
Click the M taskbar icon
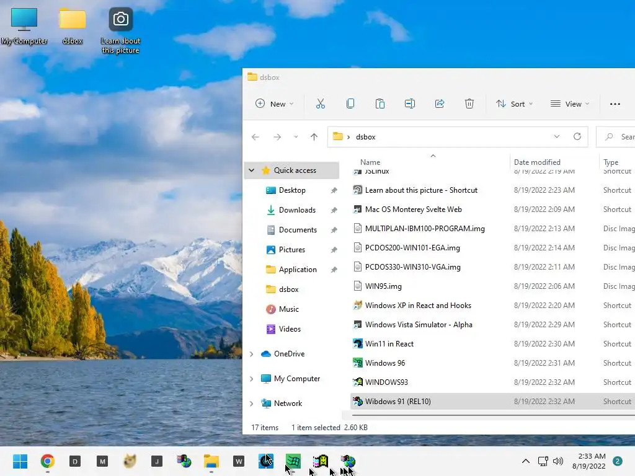click(x=102, y=461)
